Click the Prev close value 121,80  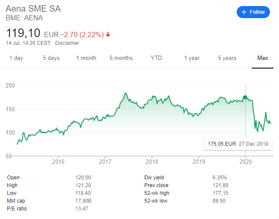coord(220,185)
